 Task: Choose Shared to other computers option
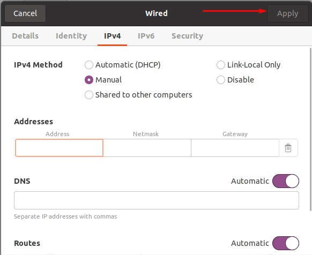pyautogui.click(x=89, y=95)
